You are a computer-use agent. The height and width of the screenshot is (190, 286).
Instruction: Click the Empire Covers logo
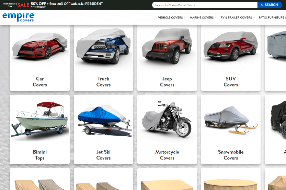(x=18, y=17)
